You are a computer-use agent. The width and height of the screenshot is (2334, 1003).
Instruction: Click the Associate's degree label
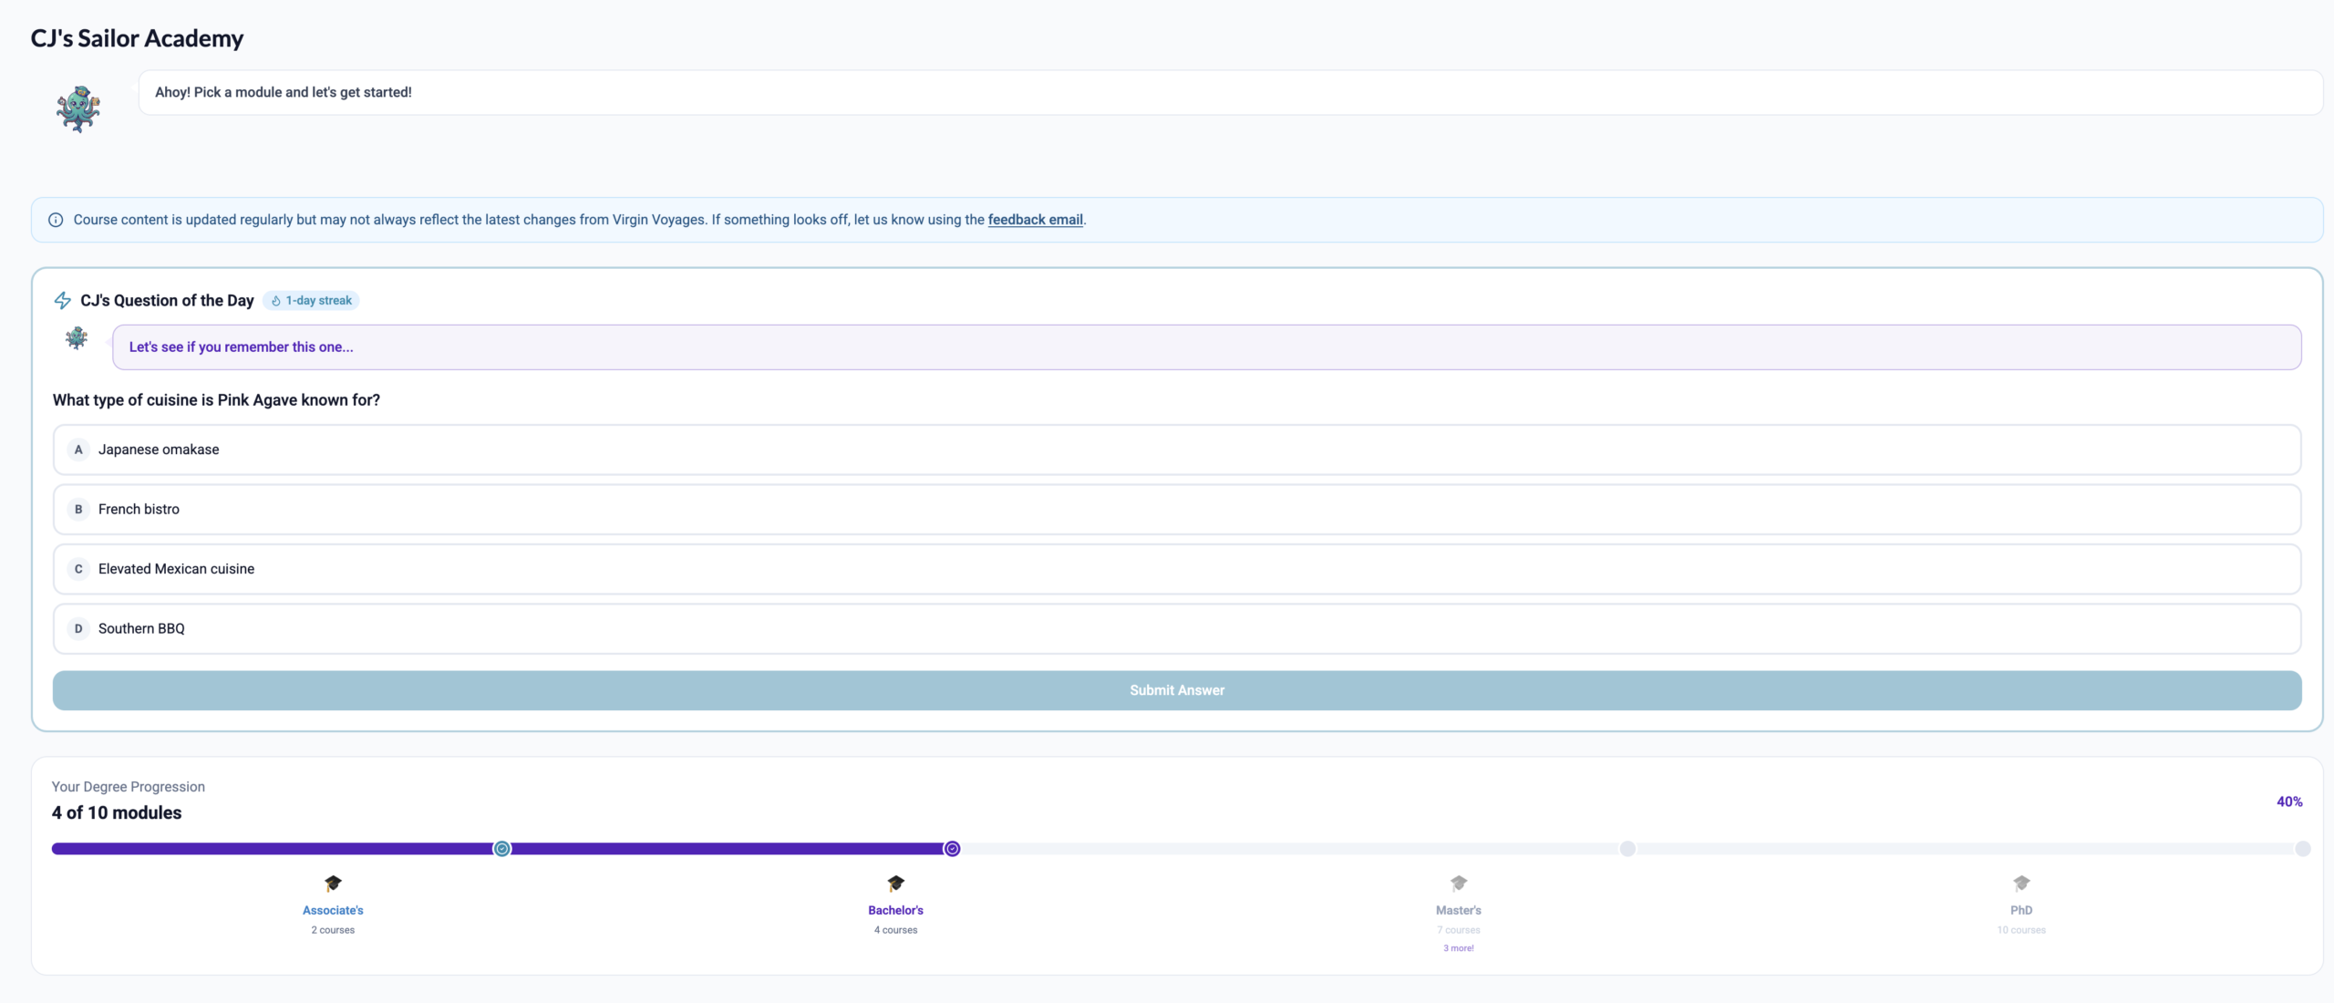[x=333, y=910]
